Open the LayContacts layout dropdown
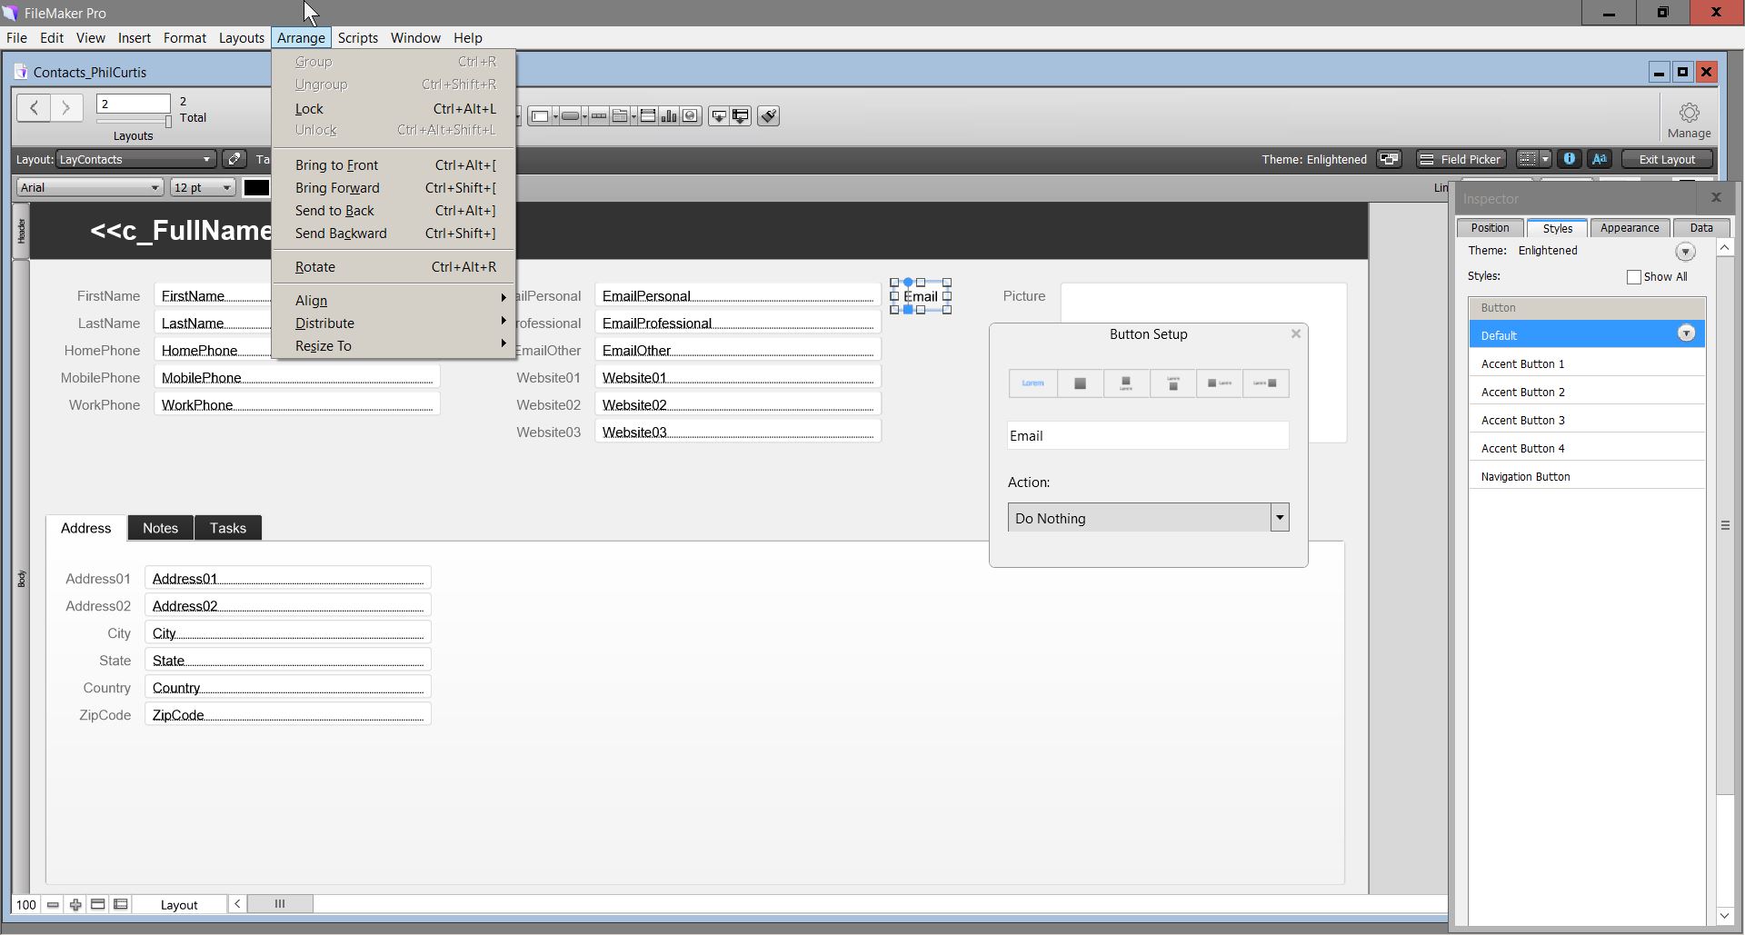1745x935 pixels. click(x=135, y=159)
